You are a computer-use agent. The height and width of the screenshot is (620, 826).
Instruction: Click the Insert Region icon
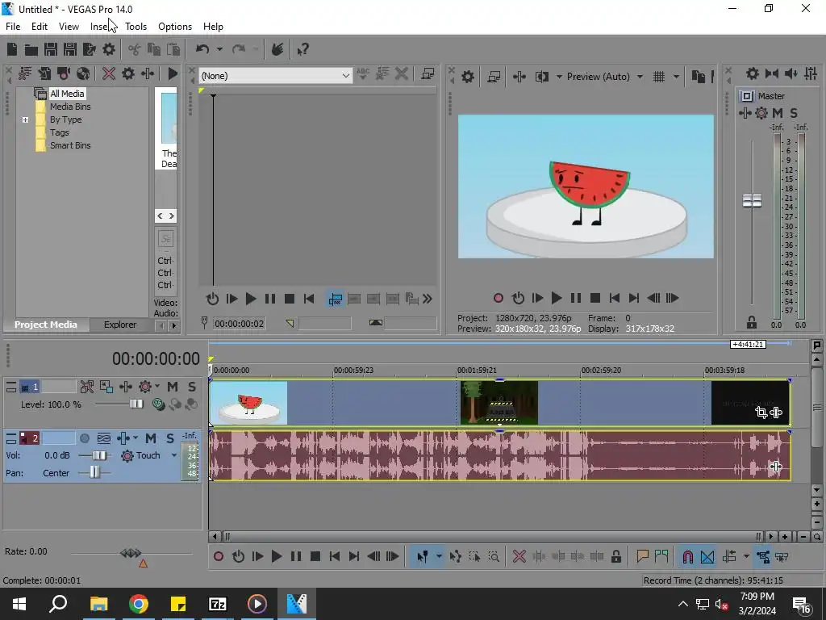(661, 556)
